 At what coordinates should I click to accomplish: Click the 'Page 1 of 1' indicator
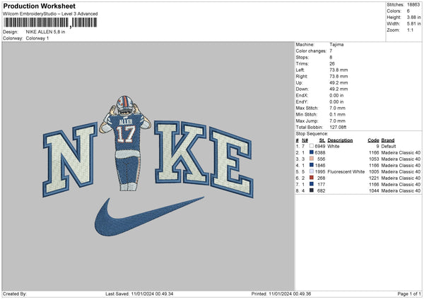tap(409, 294)
